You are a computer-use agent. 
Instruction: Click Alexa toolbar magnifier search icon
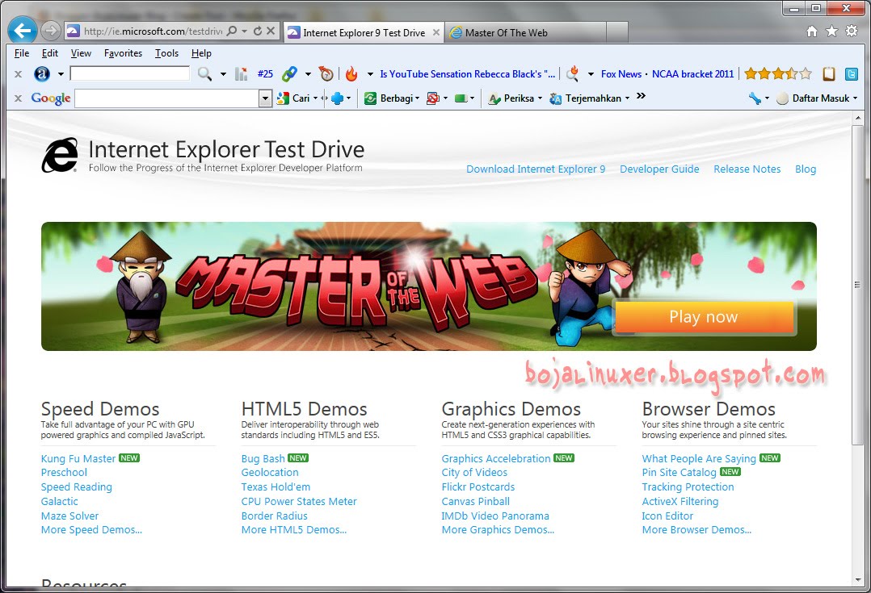point(205,73)
